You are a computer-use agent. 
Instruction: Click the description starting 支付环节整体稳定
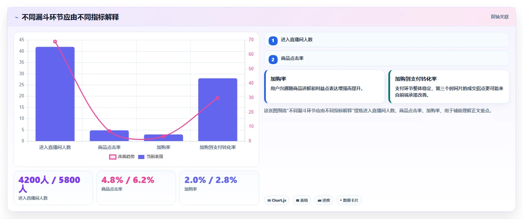[449, 91]
